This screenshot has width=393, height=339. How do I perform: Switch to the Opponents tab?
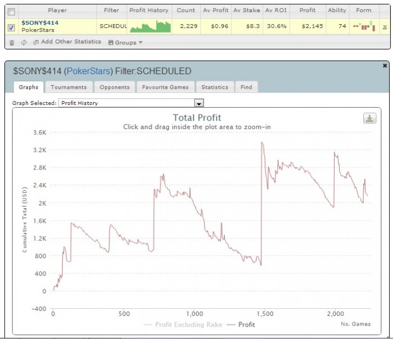pyautogui.click(x=115, y=87)
